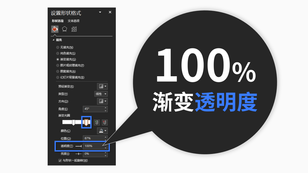The width and height of the screenshot is (308, 173).
Task: Choose the 幻灯片背景填充 option
Action: 58,77
